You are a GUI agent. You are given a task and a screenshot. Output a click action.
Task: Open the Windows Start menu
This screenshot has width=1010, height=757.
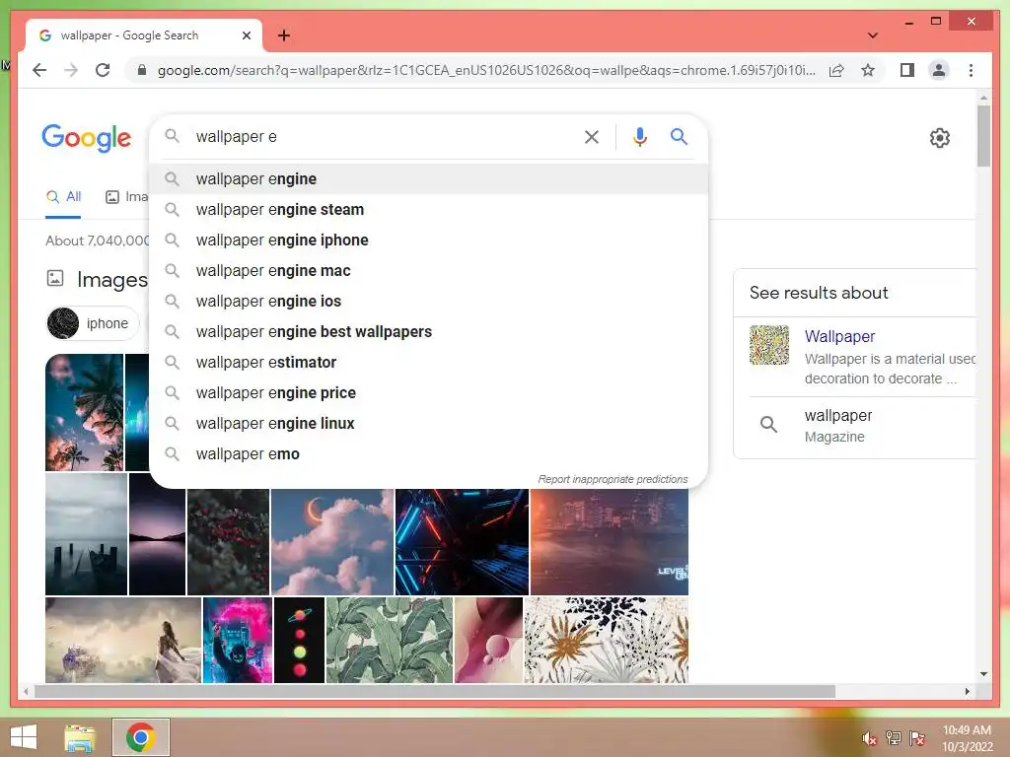24,737
